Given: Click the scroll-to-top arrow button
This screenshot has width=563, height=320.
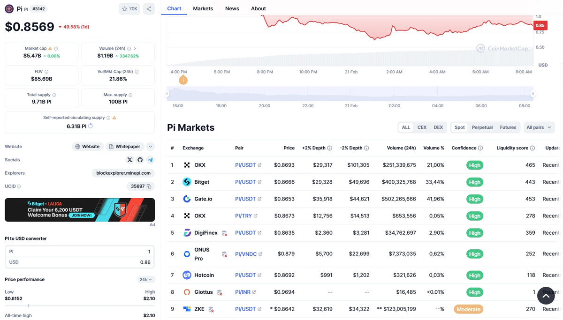Looking at the screenshot, I should point(546,296).
